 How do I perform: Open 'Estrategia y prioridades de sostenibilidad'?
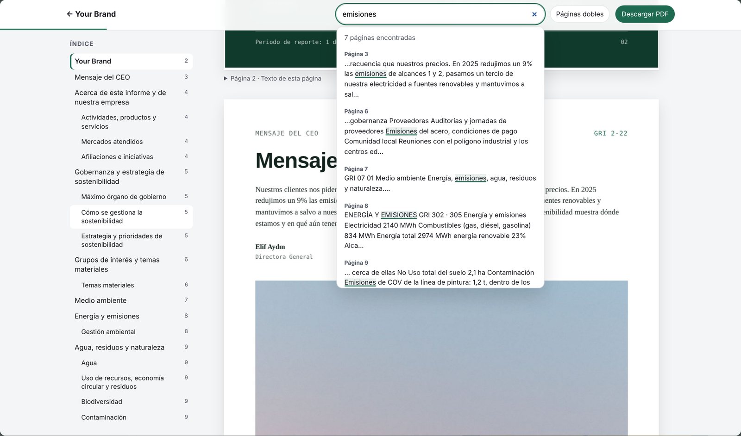131,240
